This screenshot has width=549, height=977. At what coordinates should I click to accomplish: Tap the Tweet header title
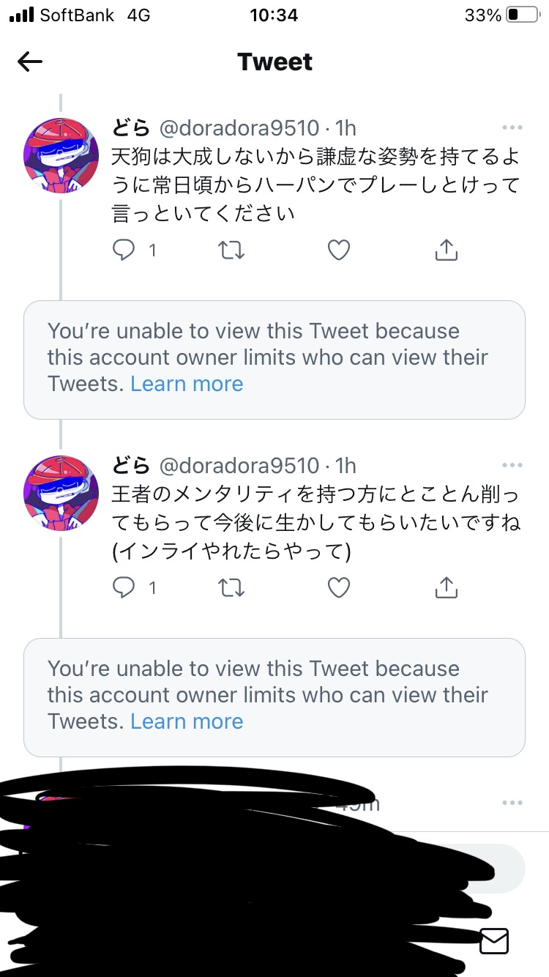point(274,62)
